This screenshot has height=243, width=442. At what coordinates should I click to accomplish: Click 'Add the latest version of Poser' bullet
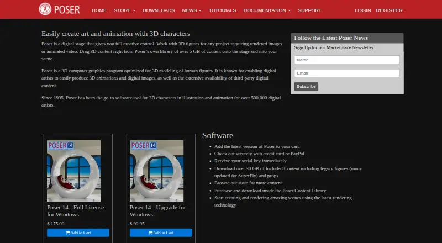click(257, 146)
